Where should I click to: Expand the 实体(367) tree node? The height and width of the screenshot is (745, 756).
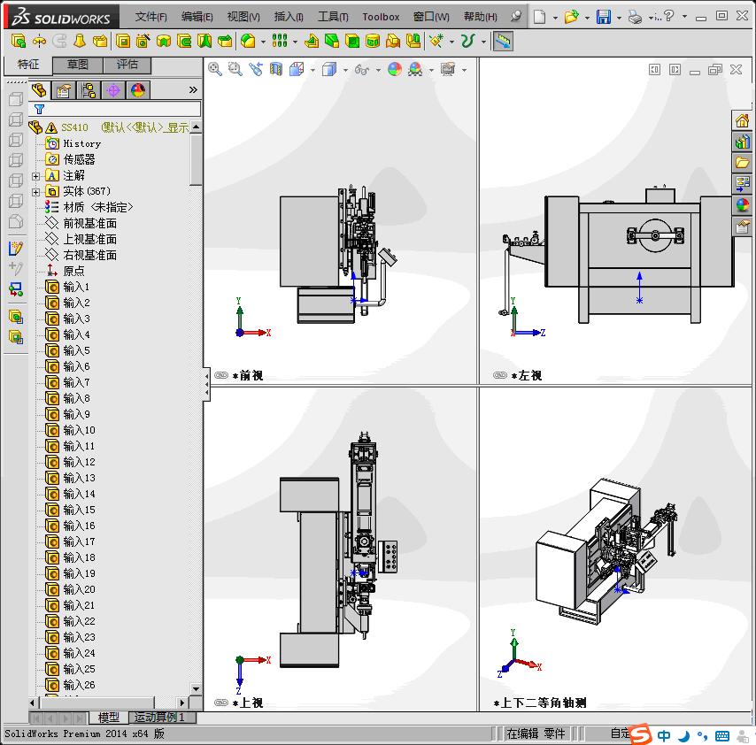click(x=35, y=192)
